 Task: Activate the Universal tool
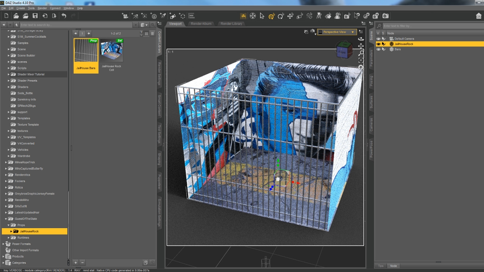click(x=271, y=16)
